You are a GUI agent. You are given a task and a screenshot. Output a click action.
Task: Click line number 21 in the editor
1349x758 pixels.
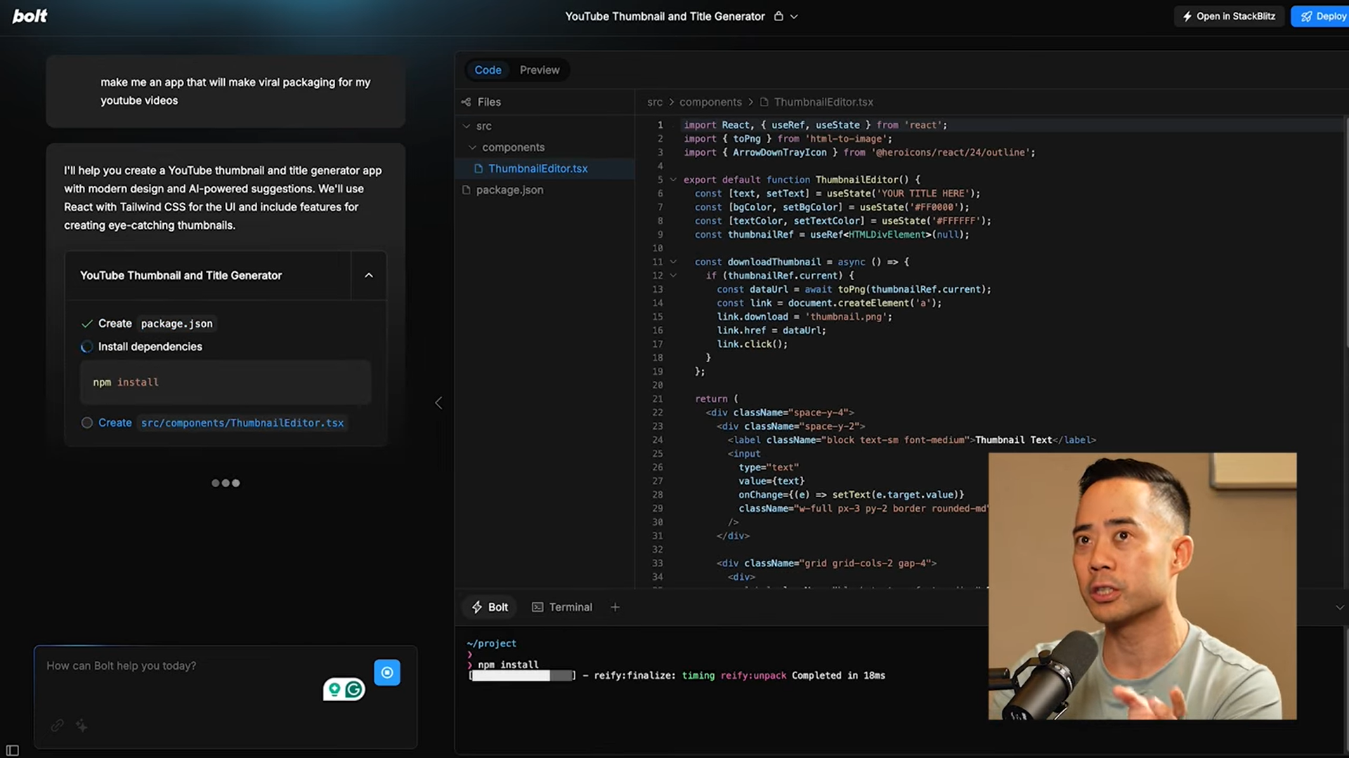[657, 399]
